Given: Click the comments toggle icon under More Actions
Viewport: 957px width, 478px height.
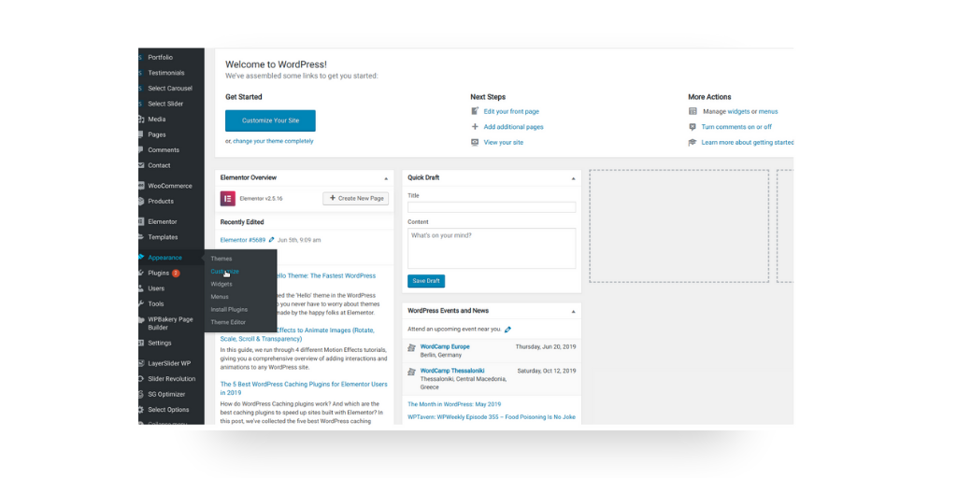Looking at the screenshot, I should point(693,127).
